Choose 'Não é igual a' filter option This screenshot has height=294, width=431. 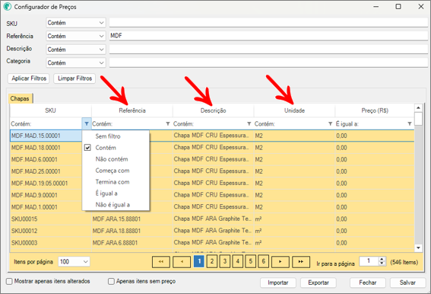(x=116, y=205)
